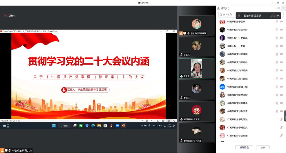
Task: Click File Explorer folder icon in taskbar
Action: point(99,126)
